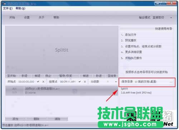Click the 添加 button
Viewport: 179px width, 130px height.
[15, 119]
